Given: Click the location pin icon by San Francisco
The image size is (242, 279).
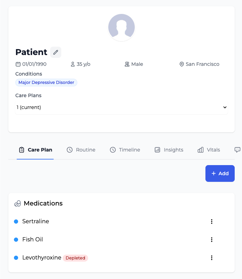Looking at the screenshot, I should (x=181, y=64).
